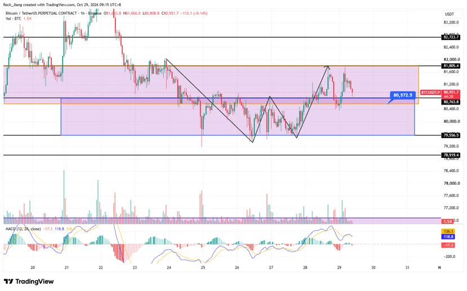The width and height of the screenshot is (467, 291).
Task: Click date 26 on the time axis
Action: (237, 267)
